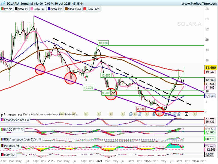This screenshot has height=164, width=218.
Task: Click the Precio price series label
Action: (x=7, y=9)
